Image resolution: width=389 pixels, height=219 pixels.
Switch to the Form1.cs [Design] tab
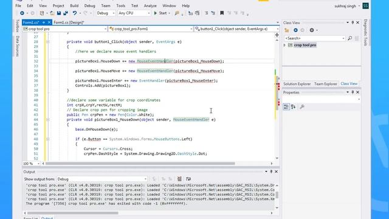pyautogui.click(x=69, y=23)
